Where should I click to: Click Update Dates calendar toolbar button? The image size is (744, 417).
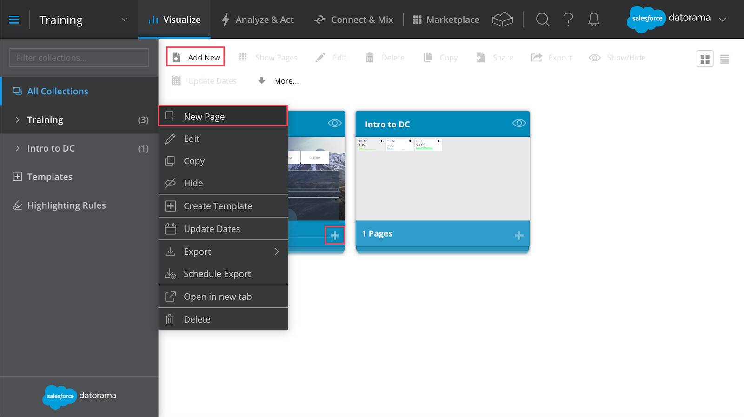click(204, 80)
